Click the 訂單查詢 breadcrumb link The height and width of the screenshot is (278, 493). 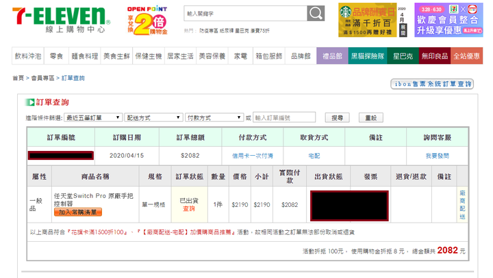pos(73,78)
